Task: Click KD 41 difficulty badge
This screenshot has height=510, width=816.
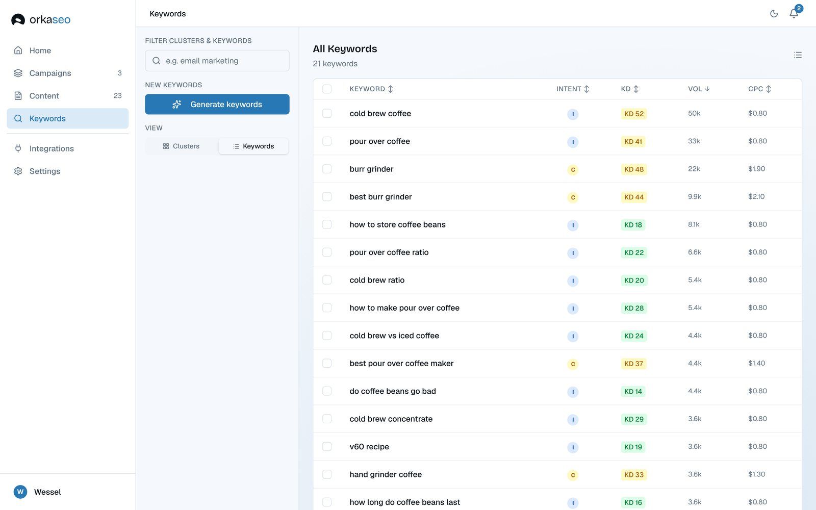Action: [633, 142]
